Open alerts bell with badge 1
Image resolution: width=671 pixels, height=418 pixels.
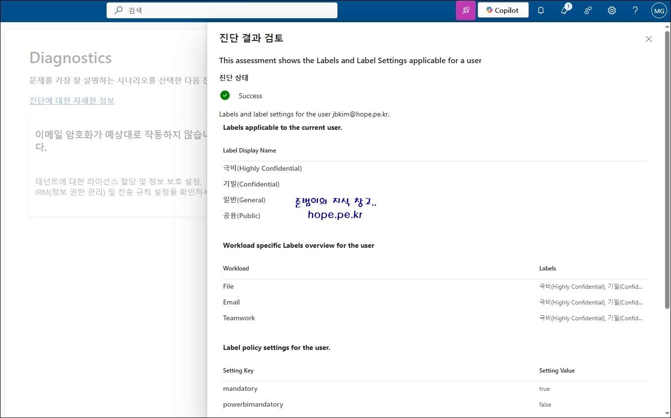pyautogui.click(x=565, y=10)
